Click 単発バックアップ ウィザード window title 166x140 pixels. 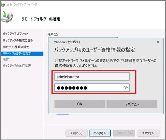22,5
